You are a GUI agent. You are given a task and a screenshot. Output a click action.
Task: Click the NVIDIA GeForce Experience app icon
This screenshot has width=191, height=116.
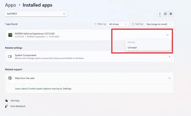click(10, 35)
